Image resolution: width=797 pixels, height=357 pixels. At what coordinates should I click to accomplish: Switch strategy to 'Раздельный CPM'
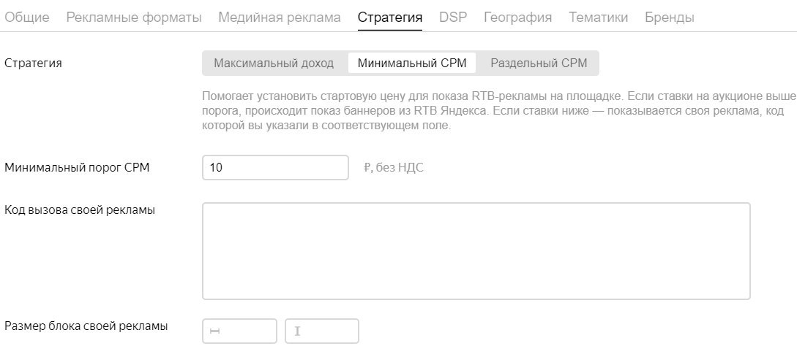pos(539,64)
